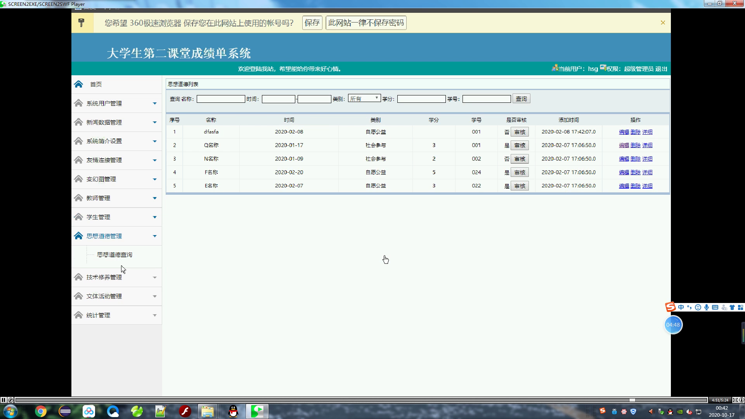The width and height of the screenshot is (745, 419).
Task: Click 审核 button for Q名称 row
Action: click(520, 145)
